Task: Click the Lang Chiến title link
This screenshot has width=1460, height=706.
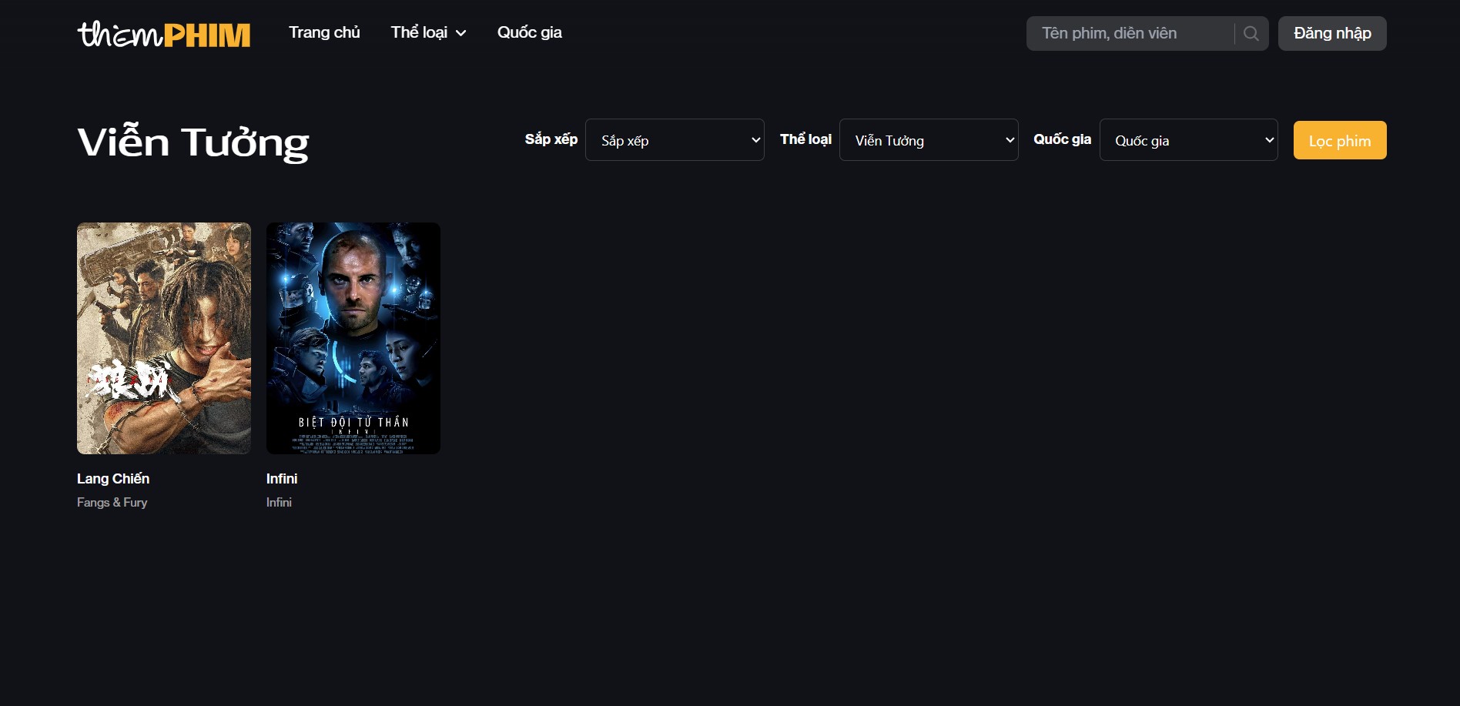Action: coord(113,479)
